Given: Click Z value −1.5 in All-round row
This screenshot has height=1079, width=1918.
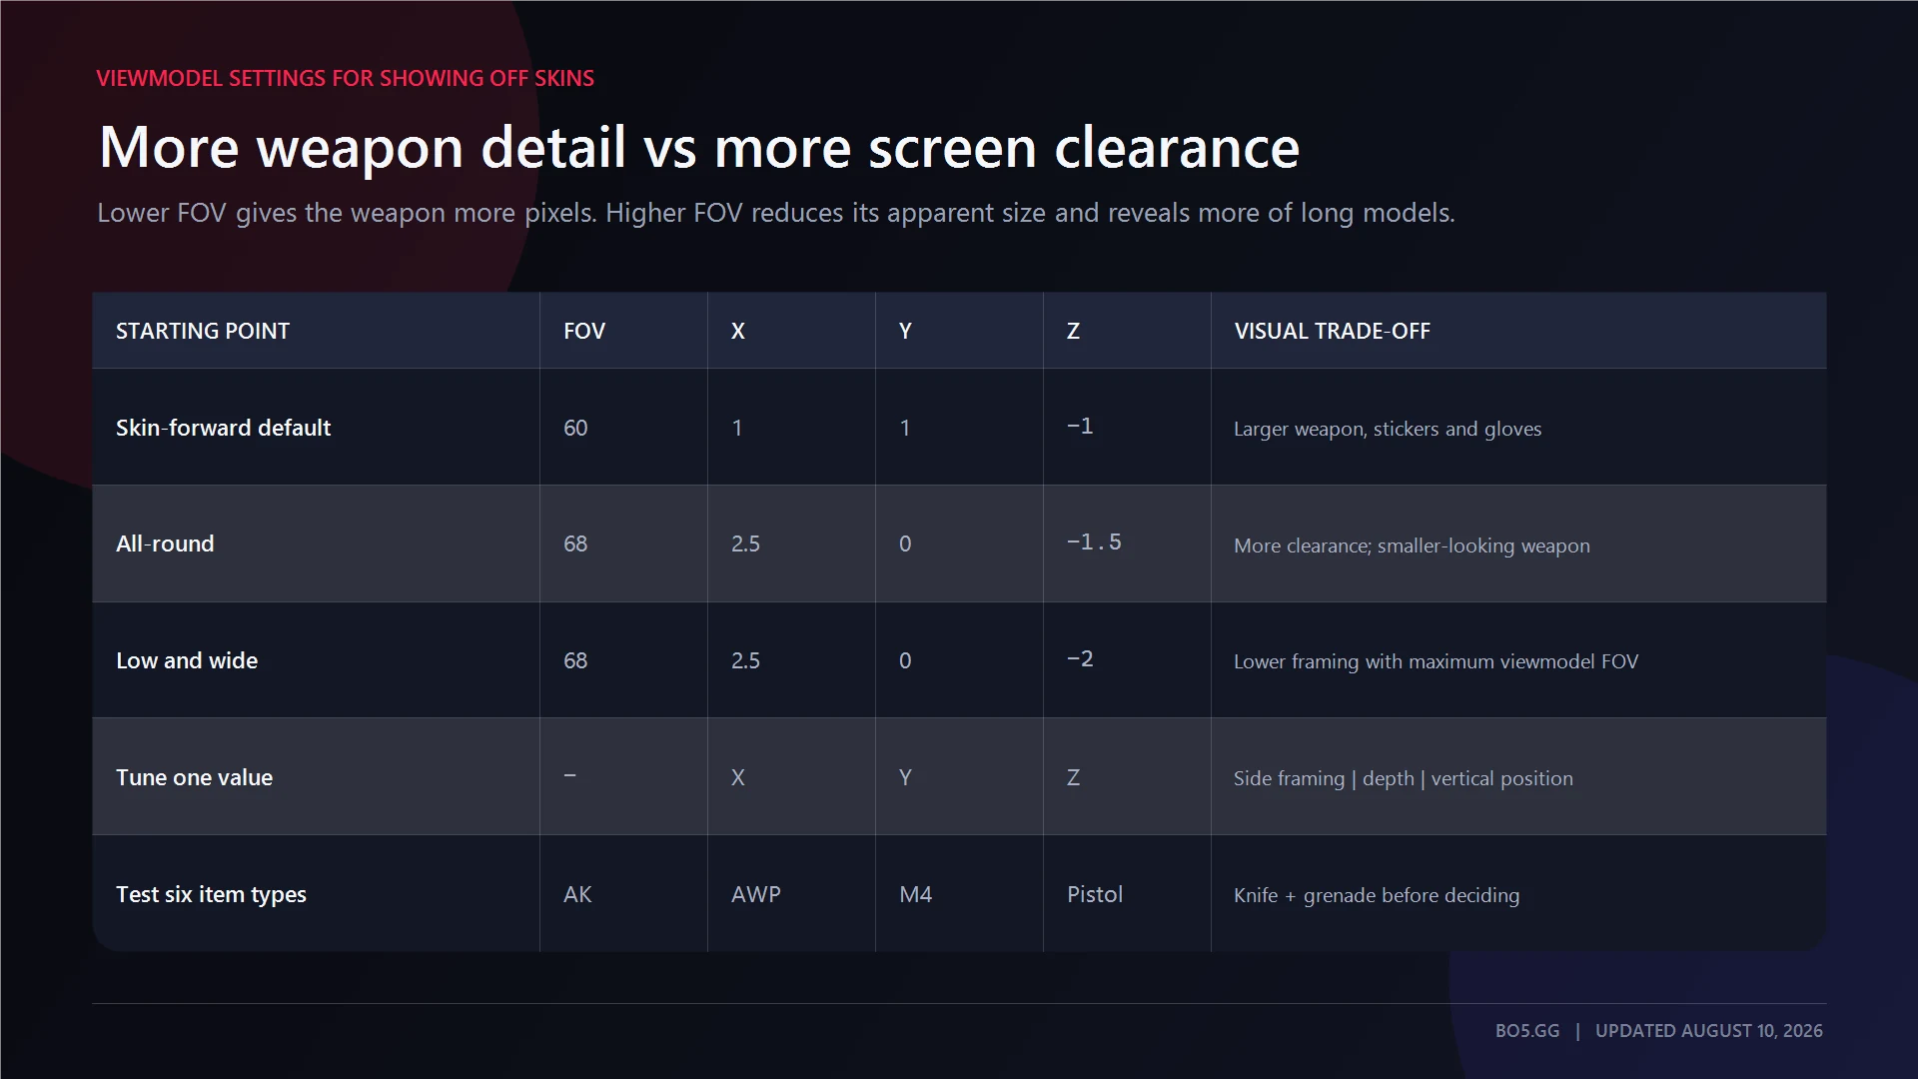Looking at the screenshot, I should (1094, 542).
